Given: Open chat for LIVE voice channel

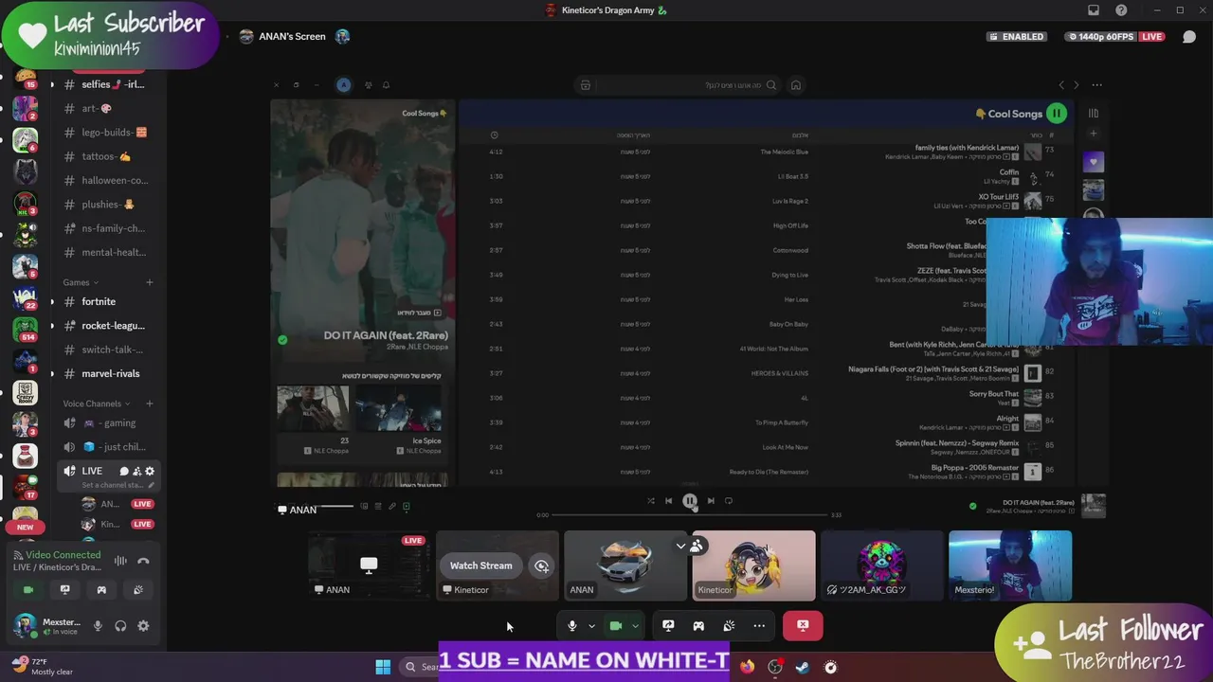Looking at the screenshot, I should (x=124, y=471).
